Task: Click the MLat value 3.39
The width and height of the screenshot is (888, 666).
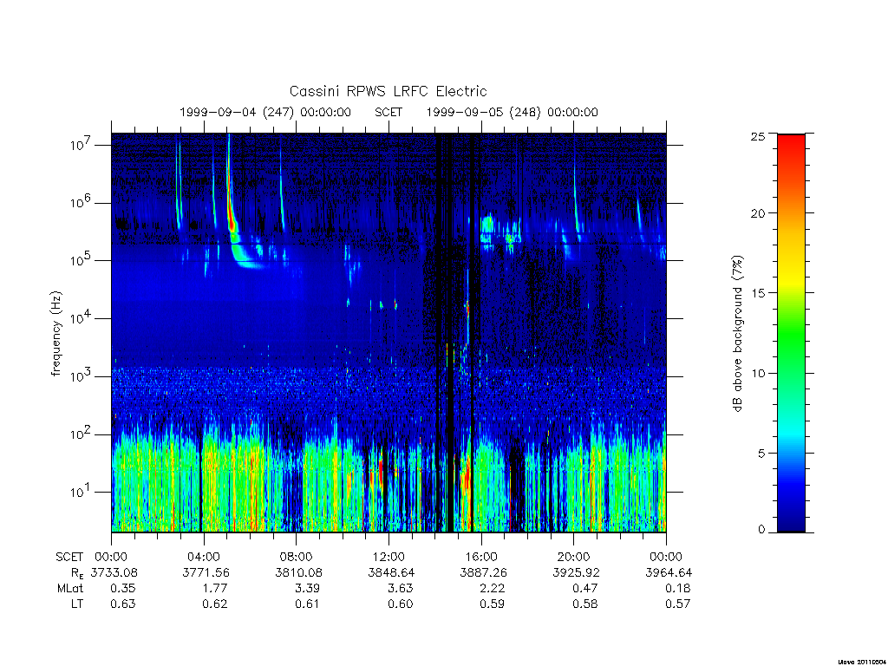Action: (307, 589)
